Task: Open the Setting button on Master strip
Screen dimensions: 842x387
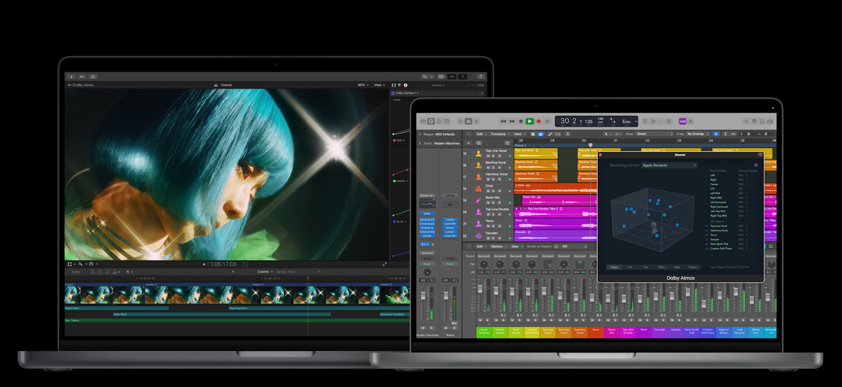Action: point(450,195)
